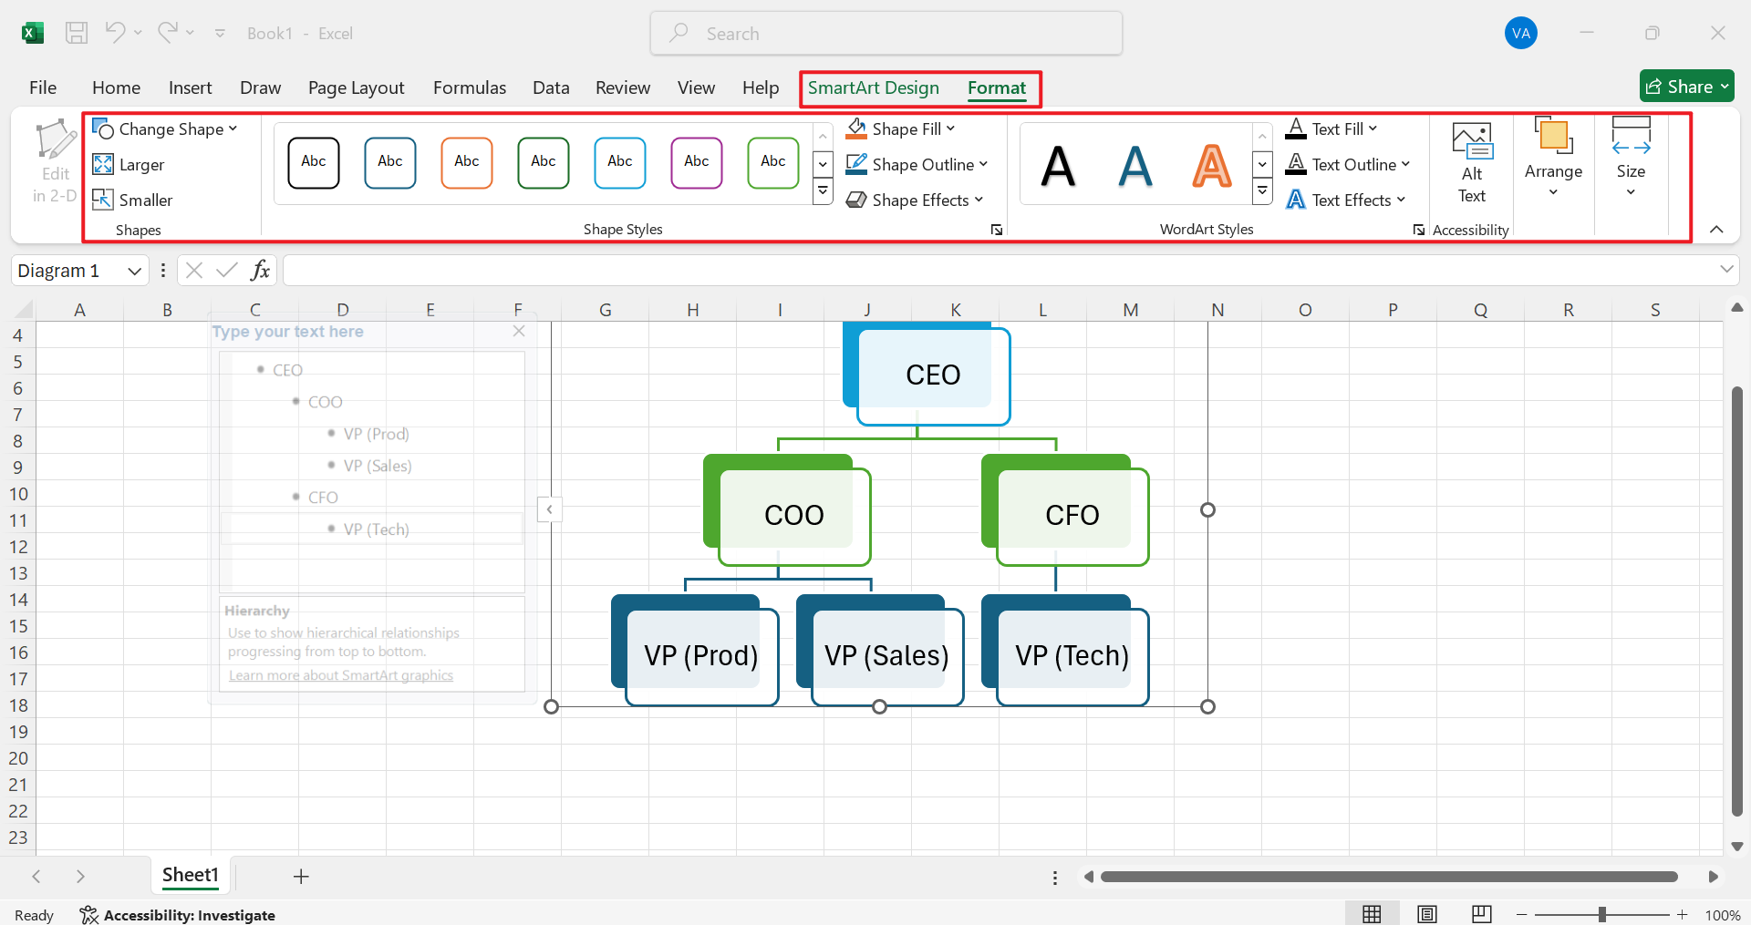Viewport: 1751px width, 925px height.
Task: Adjust the zoom slider
Action: pyautogui.click(x=1603, y=913)
